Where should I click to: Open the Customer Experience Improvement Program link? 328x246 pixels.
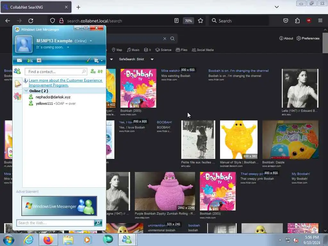click(66, 83)
